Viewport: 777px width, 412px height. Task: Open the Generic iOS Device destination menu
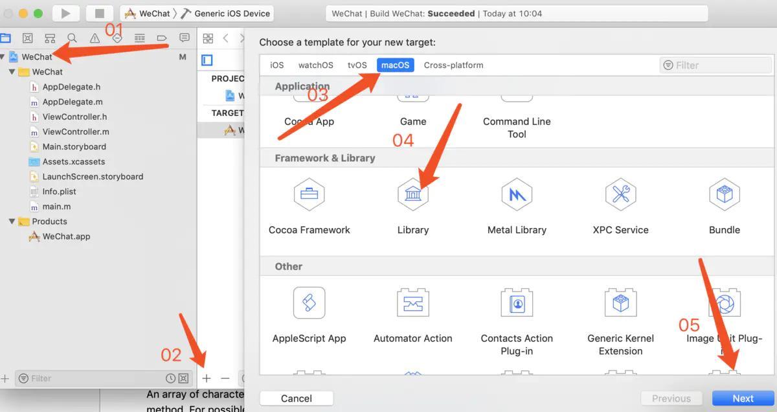tap(225, 14)
